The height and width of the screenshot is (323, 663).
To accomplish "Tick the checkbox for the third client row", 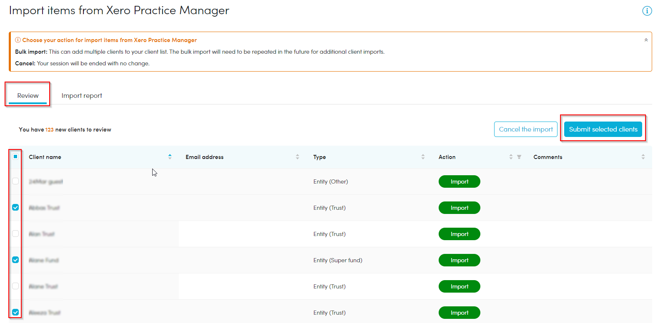I will [x=15, y=234].
